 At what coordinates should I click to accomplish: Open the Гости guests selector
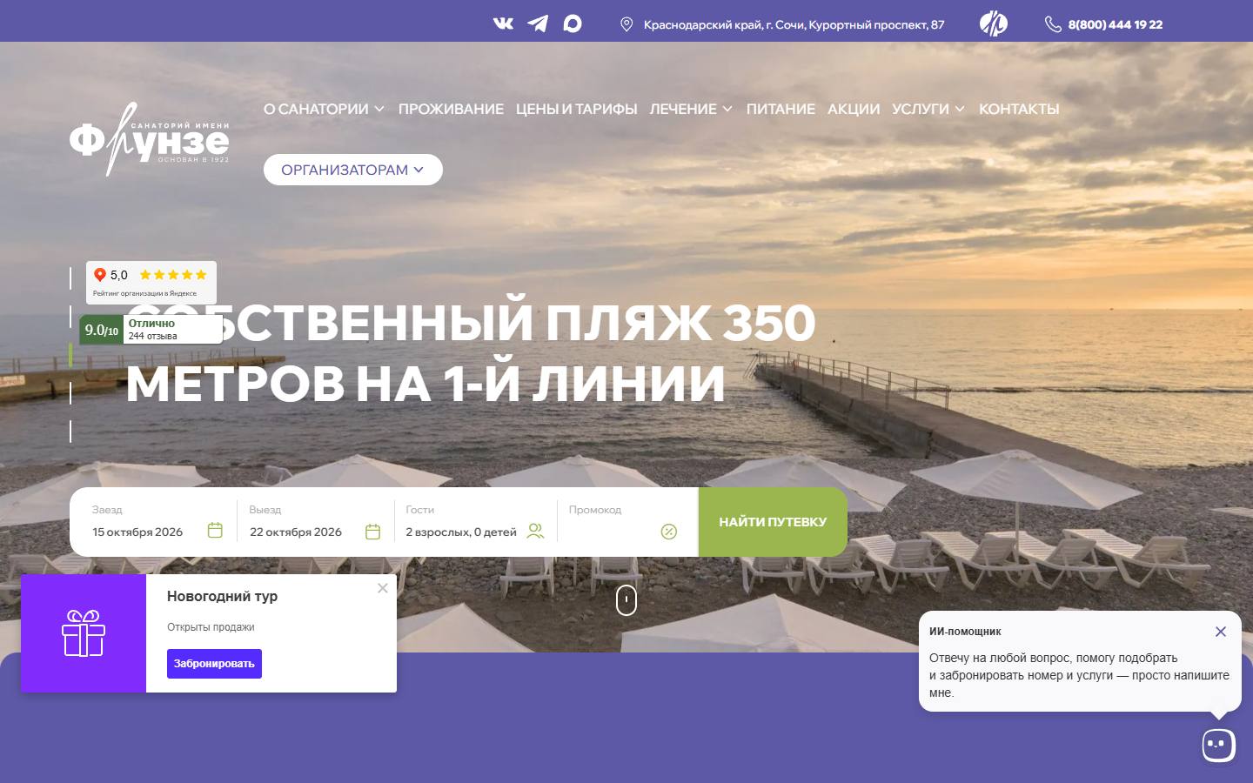coord(475,522)
